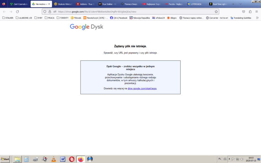The height and width of the screenshot is (163, 261).
Task: Click the Google Dysk logo
Action: pyautogui.click(x=86, y=27)
